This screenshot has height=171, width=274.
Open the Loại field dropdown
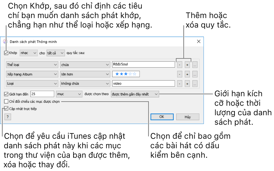point(32,84)
